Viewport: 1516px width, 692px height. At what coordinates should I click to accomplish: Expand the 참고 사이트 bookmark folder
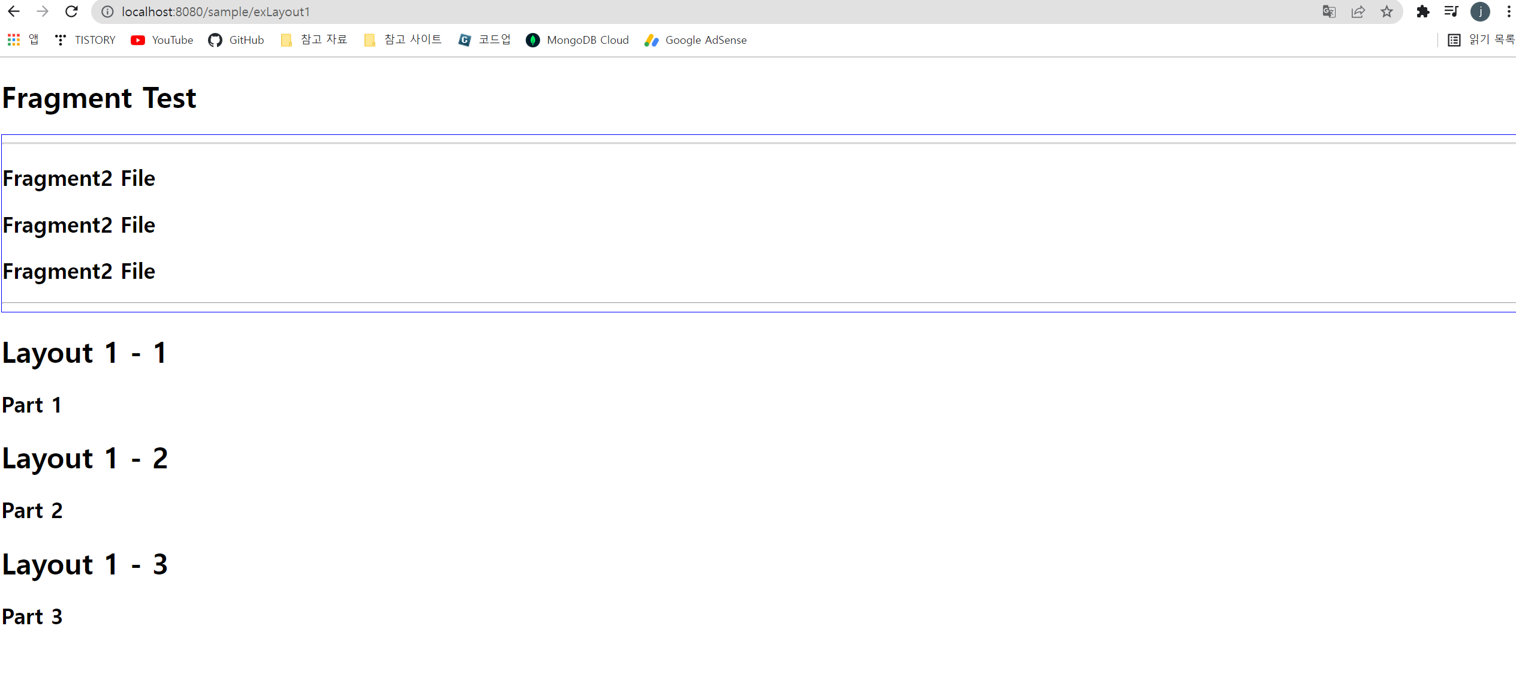[x=403, y=40]
